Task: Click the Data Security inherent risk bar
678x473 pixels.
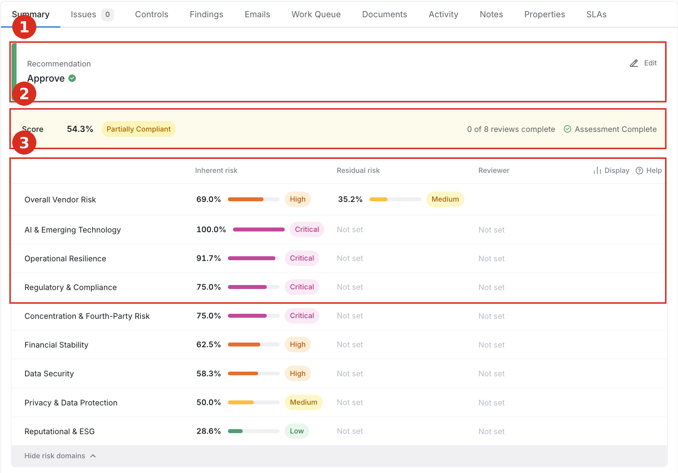Action: pyautogui.click(x=254, y=373)
